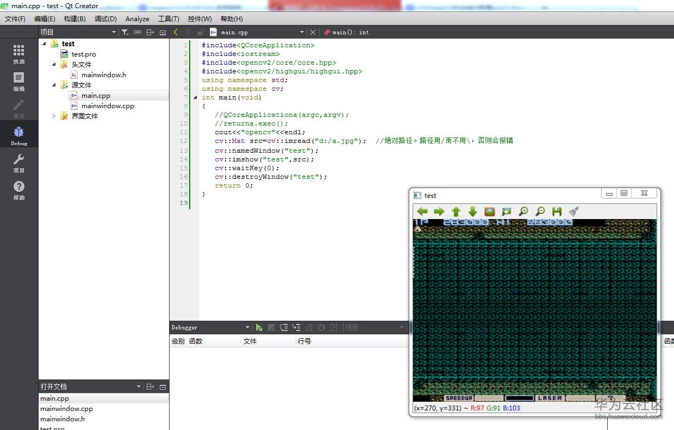Select mainwindow.cpp in open documents list
Viewport: 674px width, 430px height.
click(x=66, y=409)
